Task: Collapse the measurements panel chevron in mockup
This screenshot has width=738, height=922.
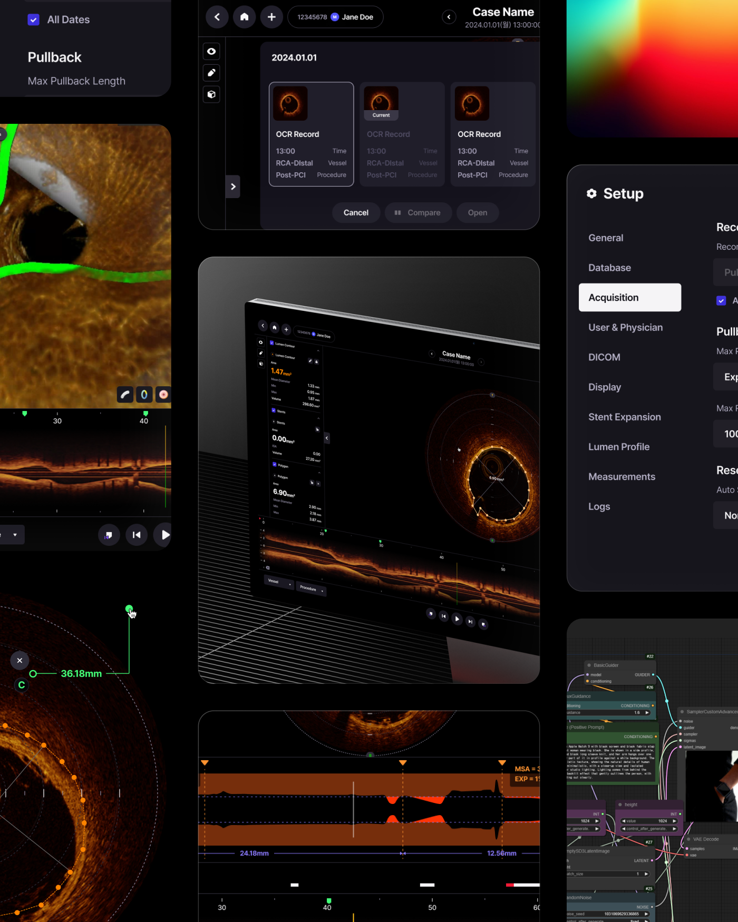Action: tap(327, 438)
